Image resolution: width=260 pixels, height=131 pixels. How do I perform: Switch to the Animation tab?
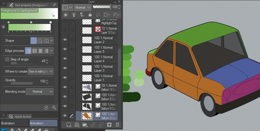[43, 123]
